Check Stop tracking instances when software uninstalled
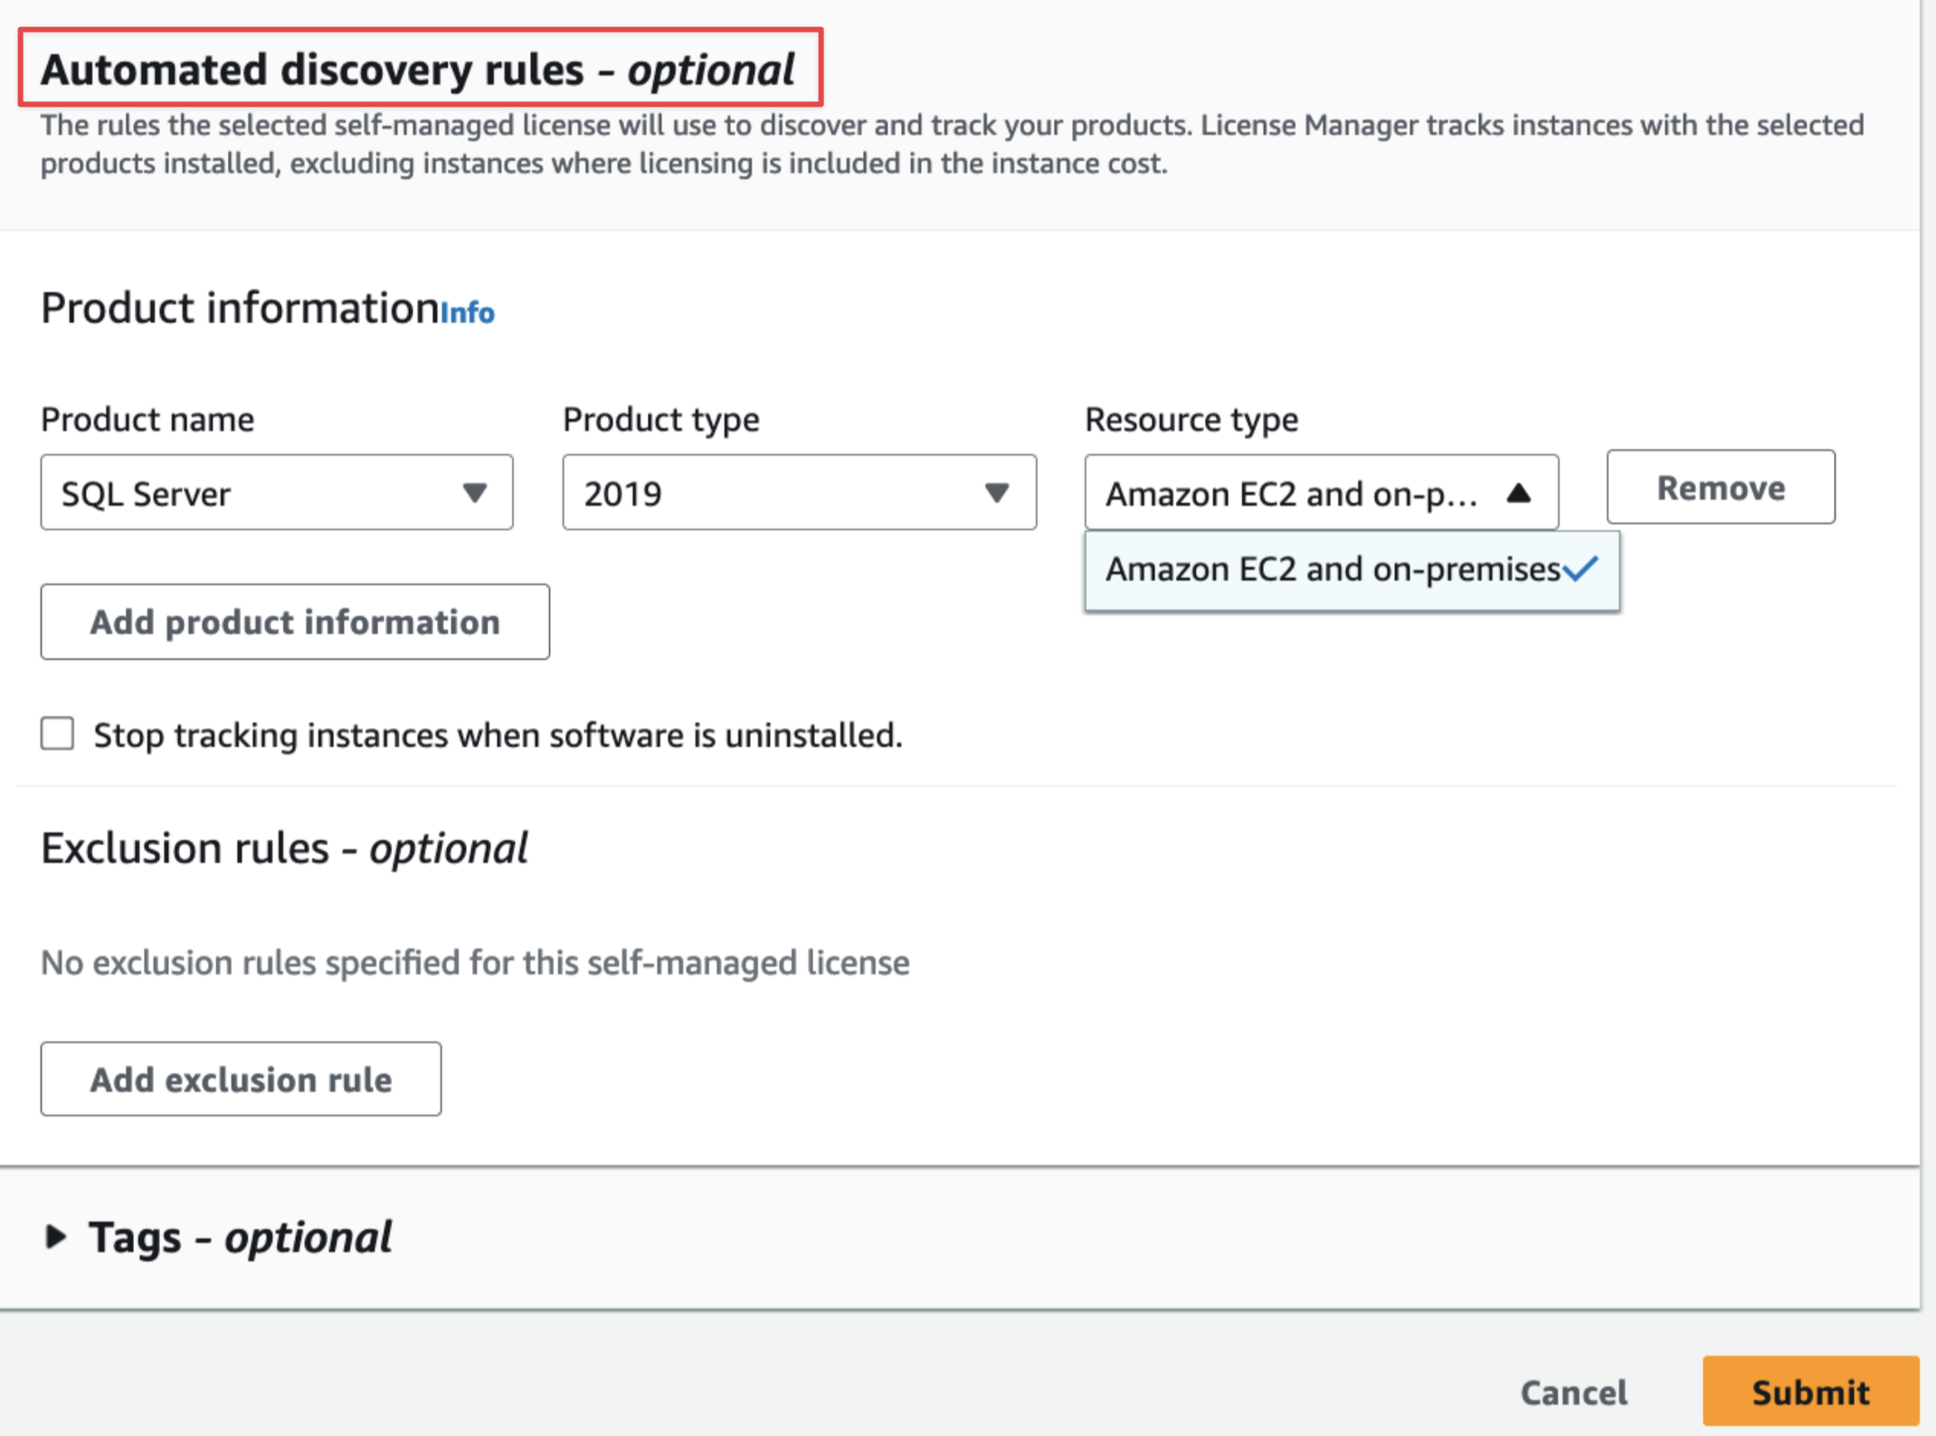The width and height of the screenshot is (1936, 1436). [x=58, y=733]
